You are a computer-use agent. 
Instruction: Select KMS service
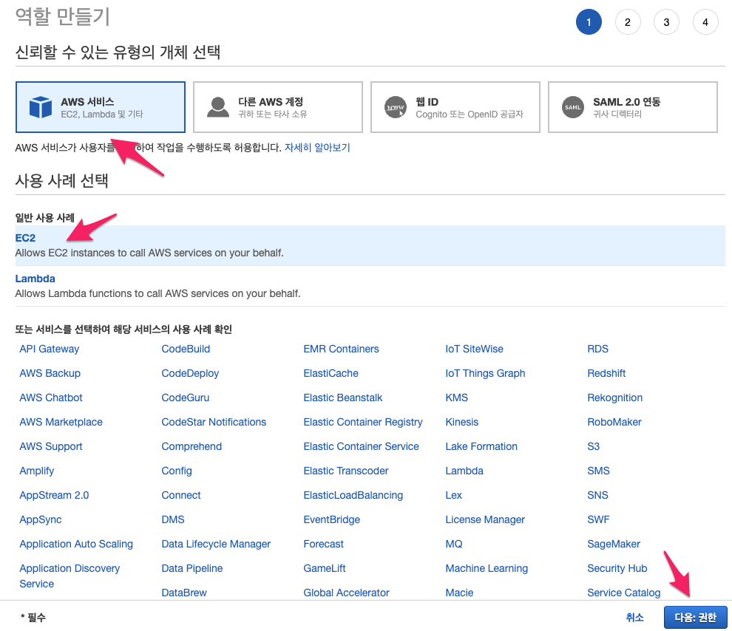pos(456,398)
